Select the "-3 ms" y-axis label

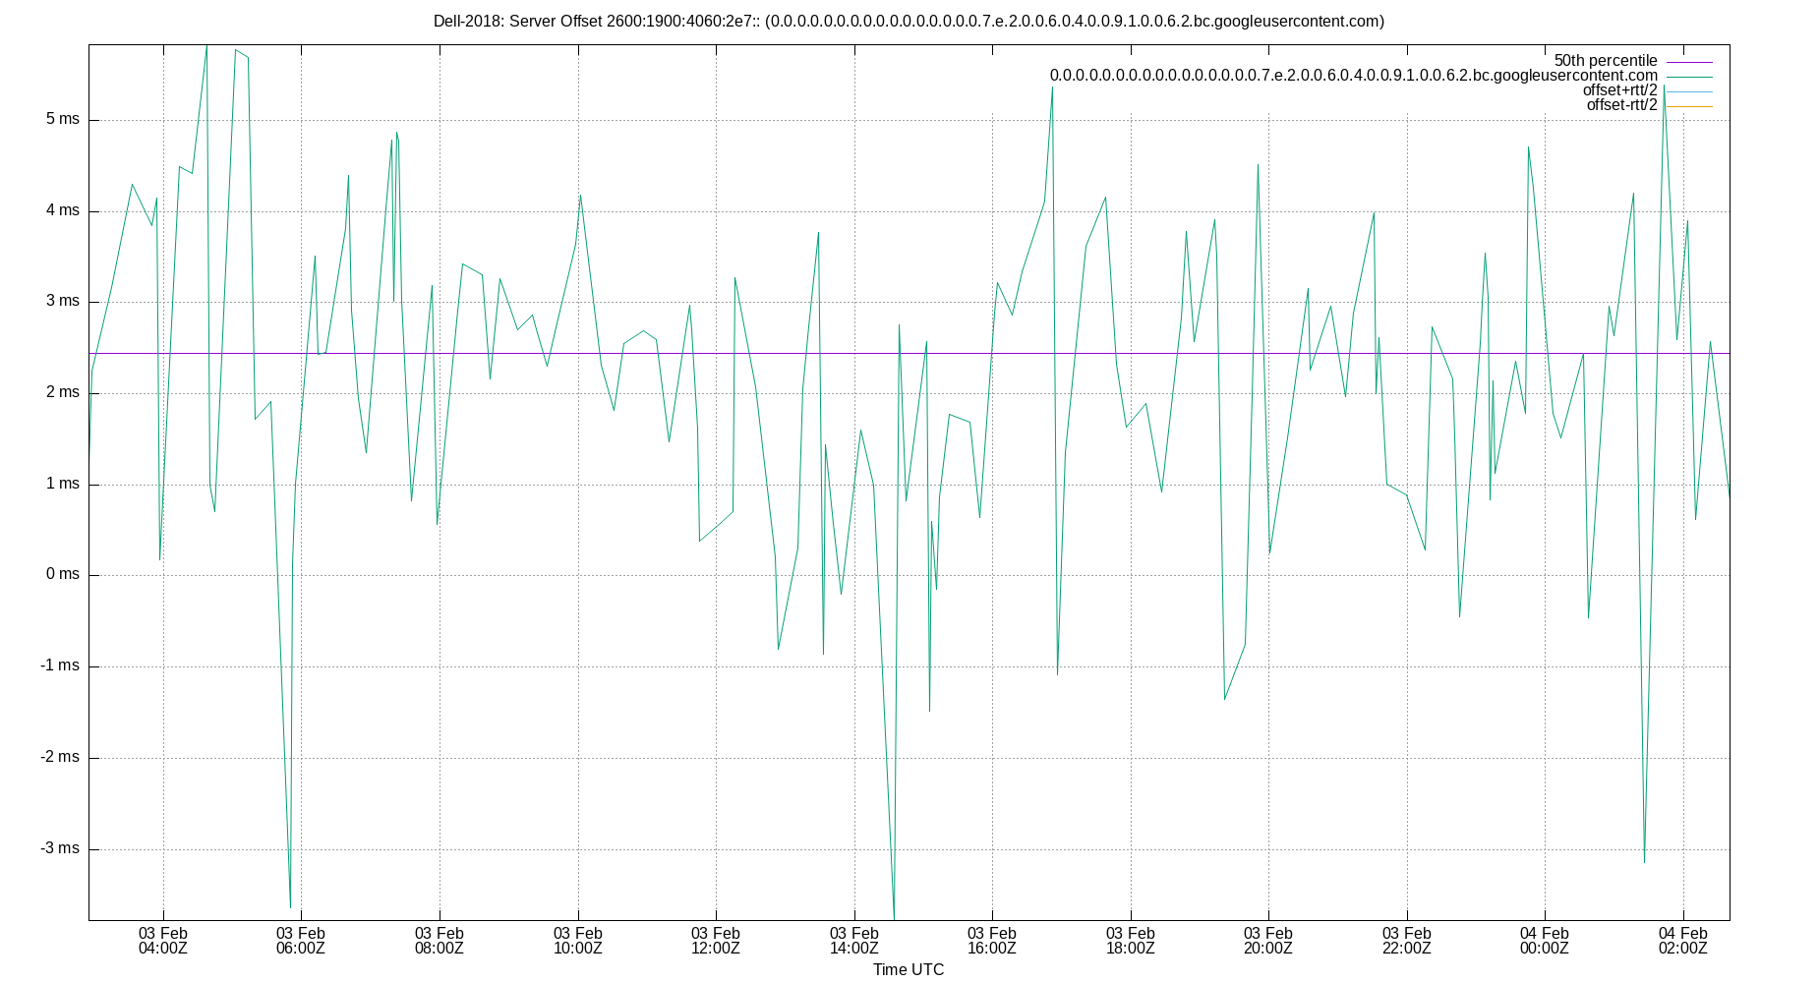(61, 847)
